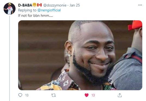Click the yellow sun-face emoji beside D-BABA
Screen dimensions: 146x101
click(x=35, y=5)
